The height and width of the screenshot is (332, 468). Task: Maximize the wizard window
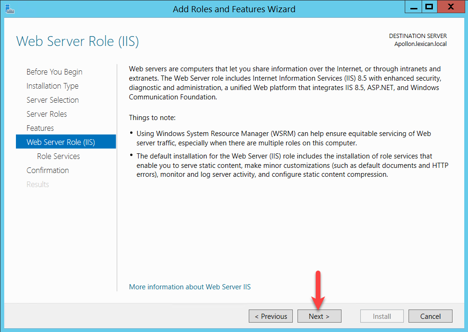[430, 7]
